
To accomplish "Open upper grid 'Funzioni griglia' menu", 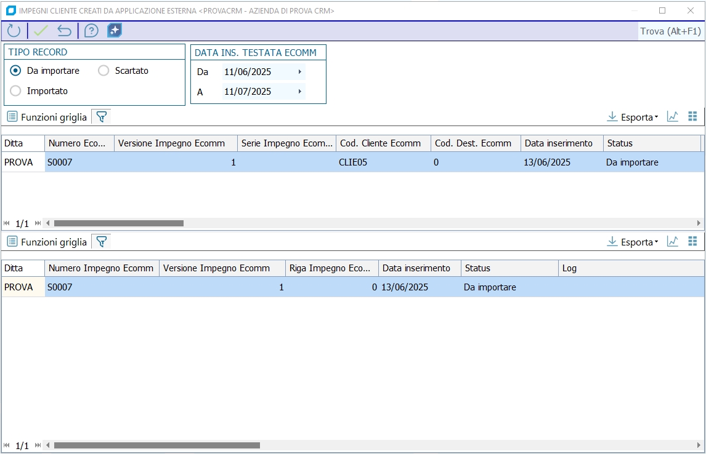I will pyautogui.click(x=47, y=117).
